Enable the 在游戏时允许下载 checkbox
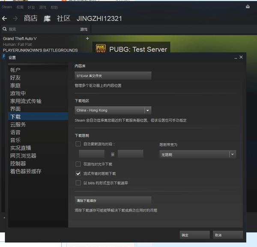The height and width of the screenshot is (247, 257). pyautogui.click(x=78, y=164)
